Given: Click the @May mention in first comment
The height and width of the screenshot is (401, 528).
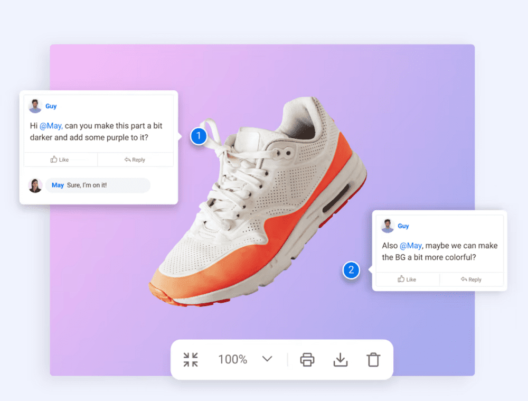Looking at the screenshot, I should click(x=51, y=126).
